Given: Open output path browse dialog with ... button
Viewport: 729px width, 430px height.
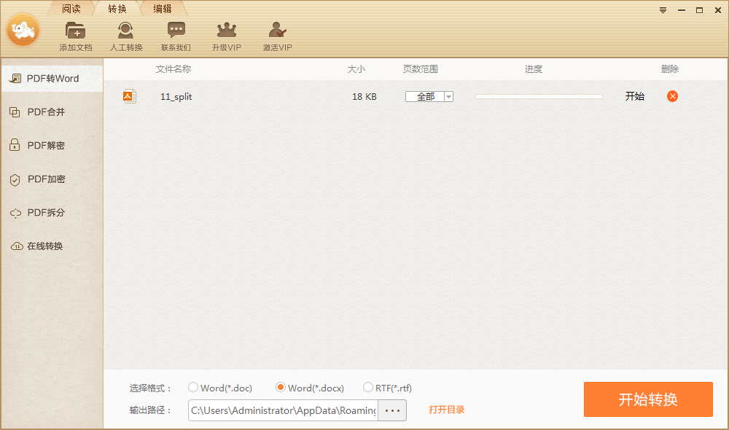Looking at the screenshot, I should pyautogui.click(x=391, y=410).
